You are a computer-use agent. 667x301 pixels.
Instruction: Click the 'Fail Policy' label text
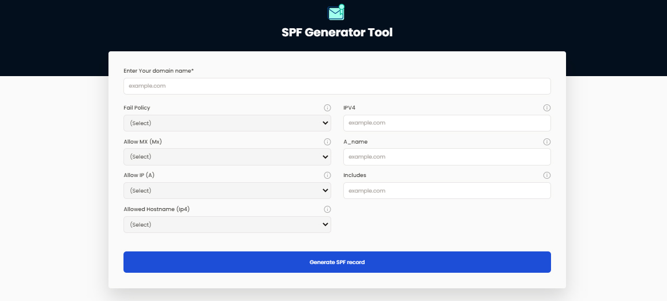point(137,108)
